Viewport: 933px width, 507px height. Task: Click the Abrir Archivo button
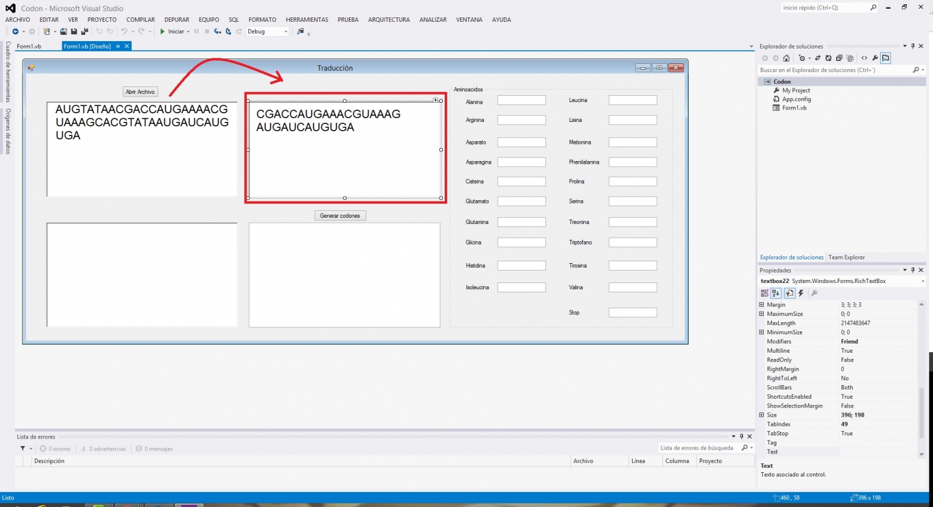tap(140, 92)
